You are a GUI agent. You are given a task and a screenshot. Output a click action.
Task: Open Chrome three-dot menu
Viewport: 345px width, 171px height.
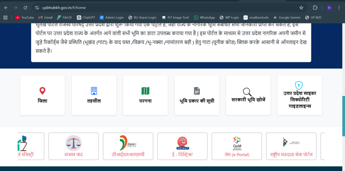pyautogui.click(x=339, y=8)
